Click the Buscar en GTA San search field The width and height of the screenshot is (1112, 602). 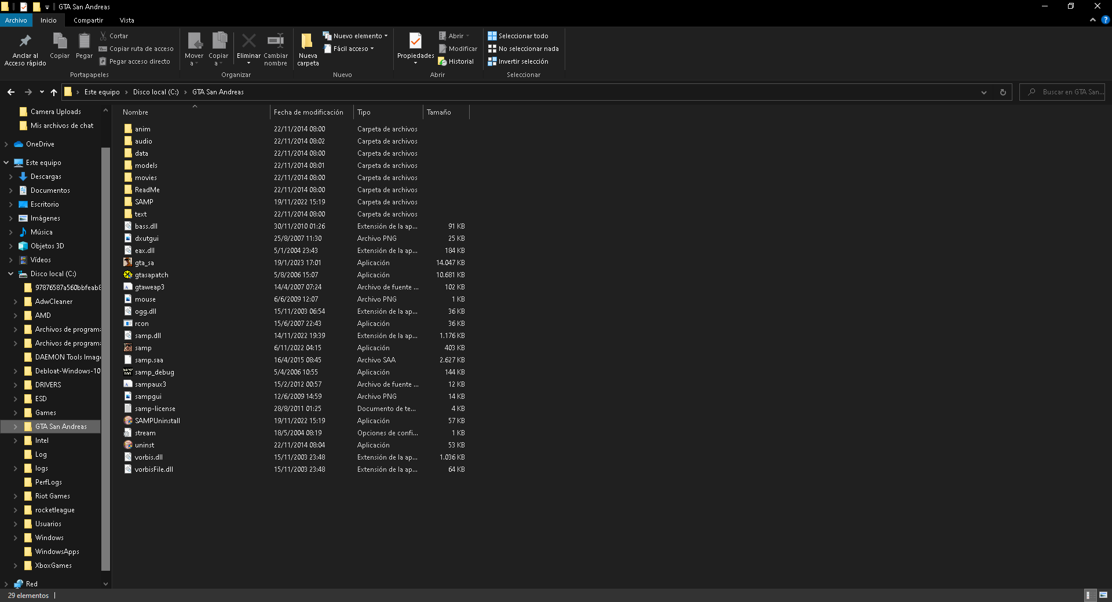(1062, 92)
